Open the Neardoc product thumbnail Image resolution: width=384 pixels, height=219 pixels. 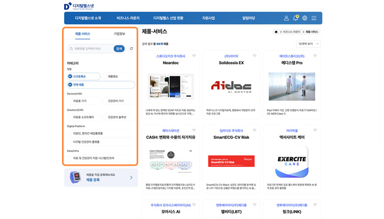pos(171,87)
